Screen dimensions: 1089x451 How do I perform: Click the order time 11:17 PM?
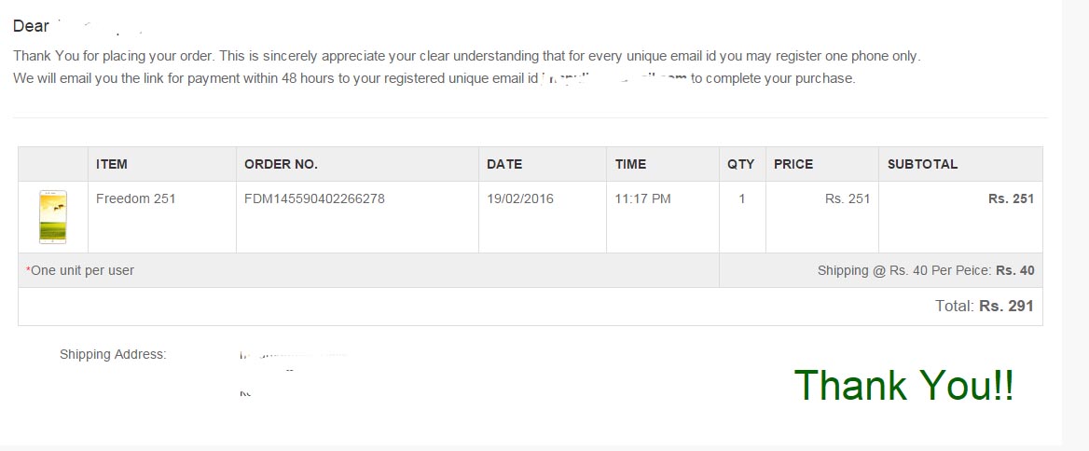coord(643,198)
